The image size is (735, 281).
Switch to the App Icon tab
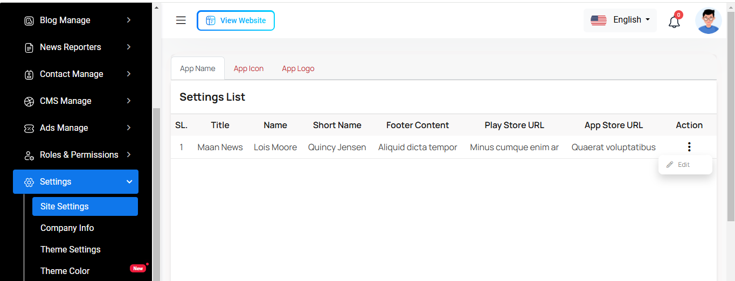[248, 68]
